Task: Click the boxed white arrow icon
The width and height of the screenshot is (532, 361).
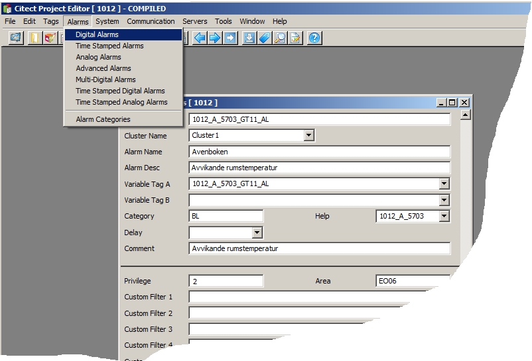Action: tap(230, 38)
